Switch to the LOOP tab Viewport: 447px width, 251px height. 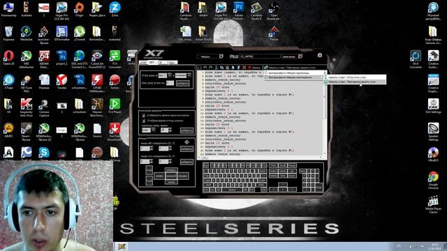(x=143, y=63)
